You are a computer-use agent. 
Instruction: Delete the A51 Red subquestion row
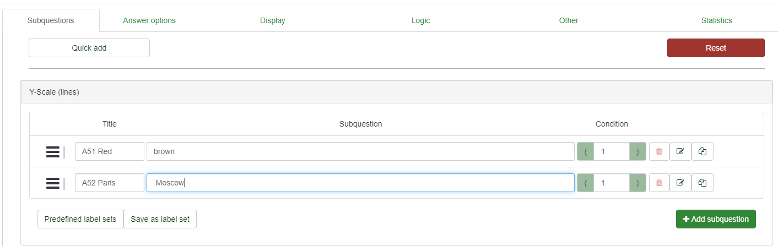point(659,151)
